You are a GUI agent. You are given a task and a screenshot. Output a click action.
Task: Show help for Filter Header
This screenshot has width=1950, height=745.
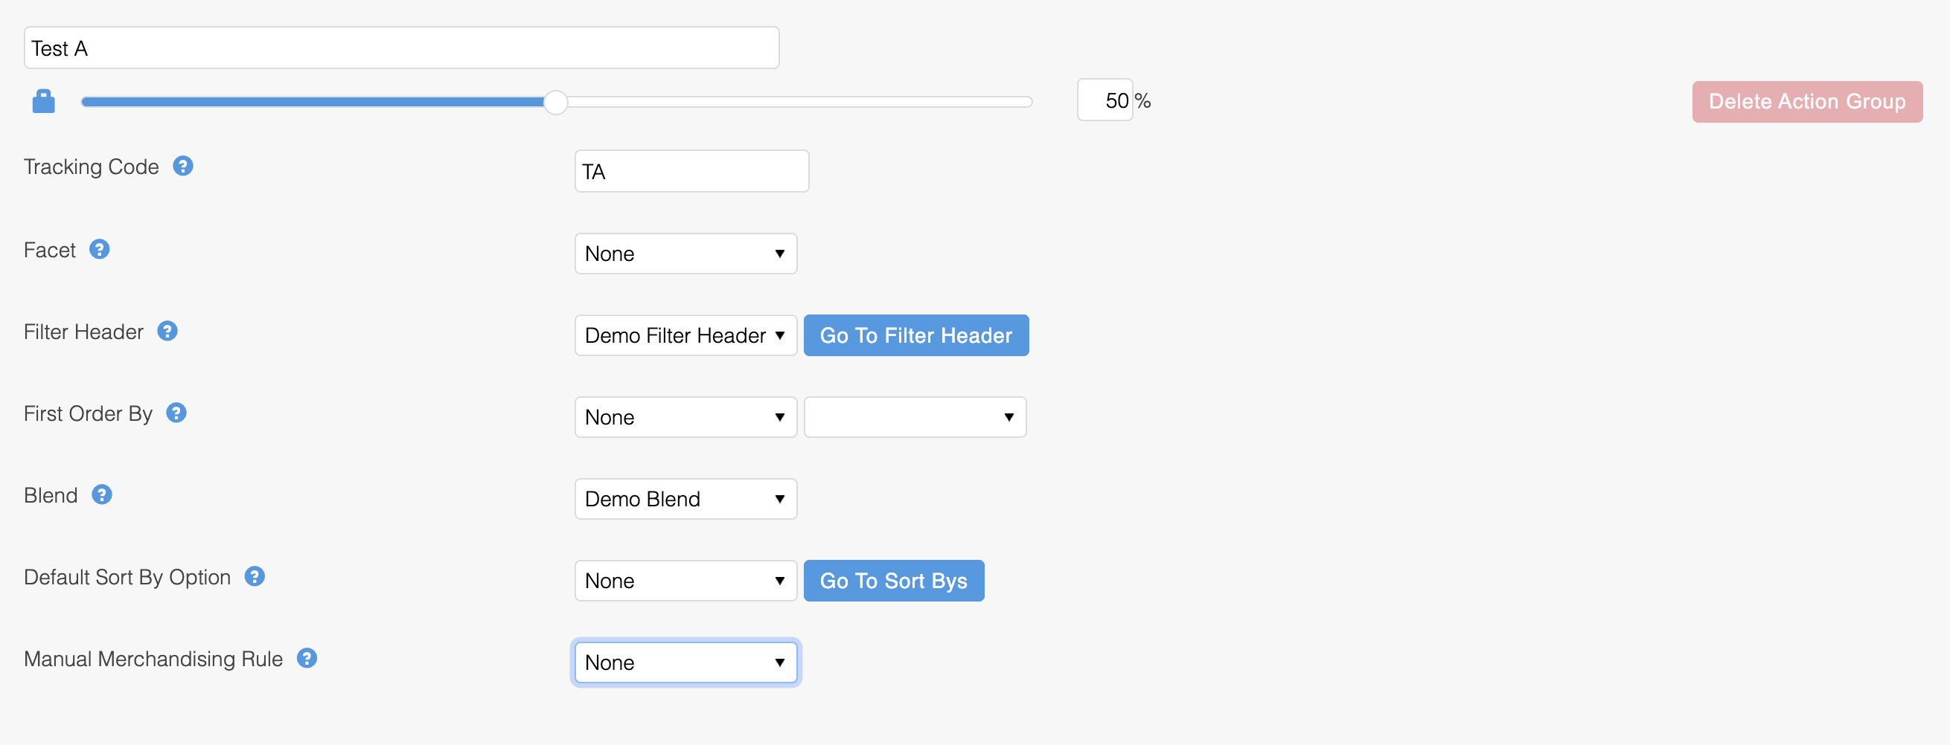(167, 332)
